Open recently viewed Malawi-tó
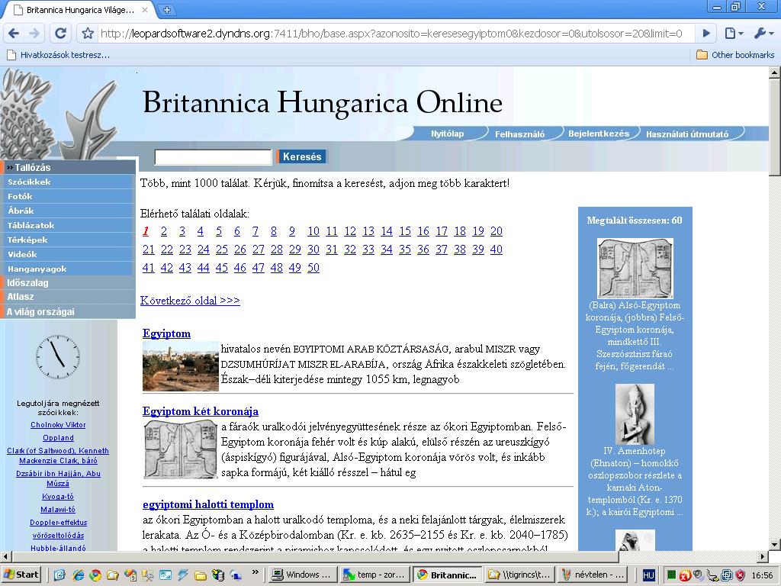This screenshot has width=781, height=586. tap(58, 510)
